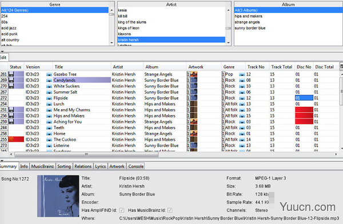The image size is (343, 224).
Task: Click the artwork thumbnail for The Cuckoo
Action: pyautogui.click(x=194, y=139)
